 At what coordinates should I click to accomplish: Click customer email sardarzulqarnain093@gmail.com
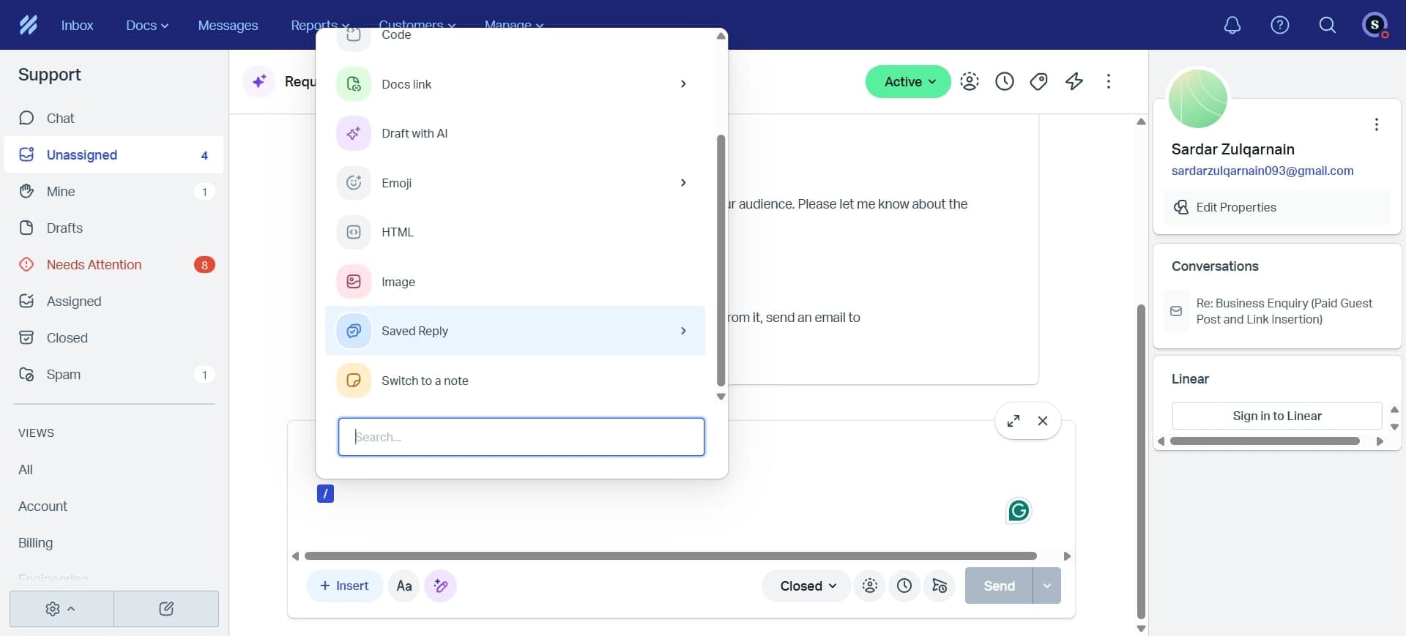coord(1262,171)
